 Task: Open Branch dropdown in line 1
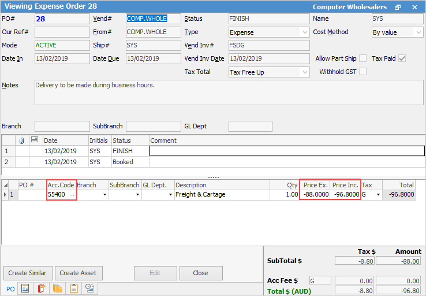(x=104, y=194)
